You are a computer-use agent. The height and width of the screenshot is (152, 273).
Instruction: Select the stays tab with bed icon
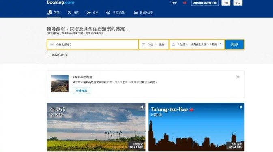(54, 12)
